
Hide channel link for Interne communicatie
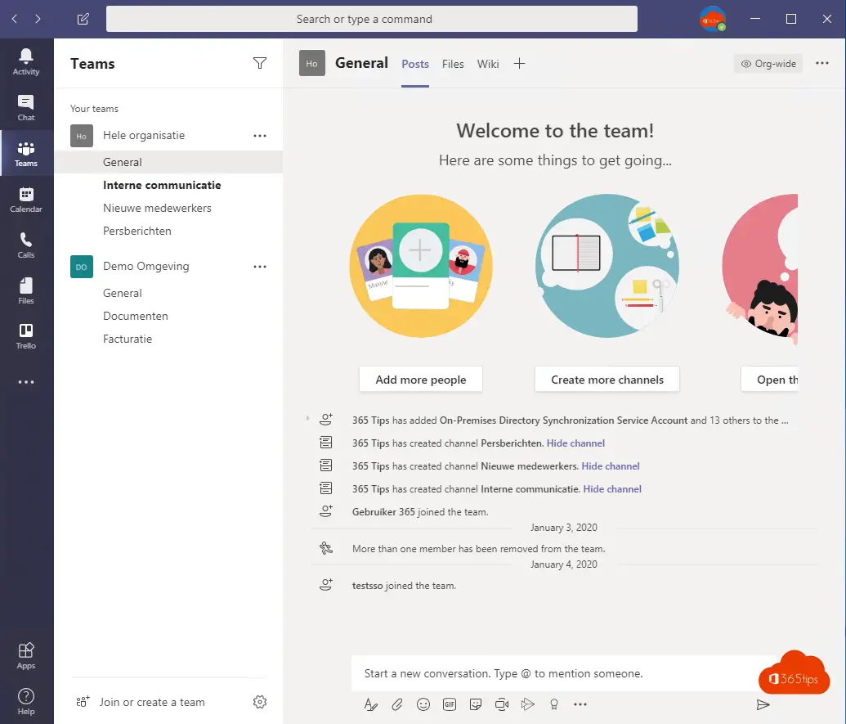(x=612, y=488)
